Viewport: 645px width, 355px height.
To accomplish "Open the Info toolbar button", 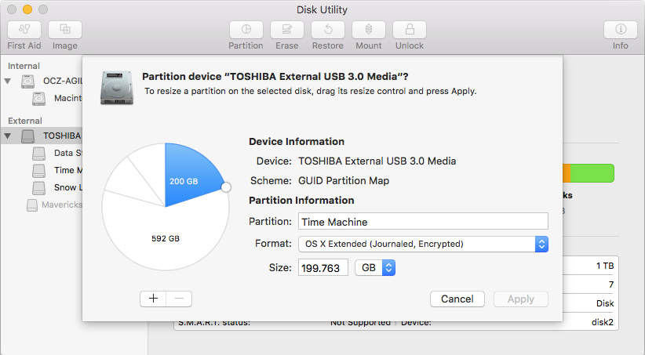I will pyautogui.click(x=621, y=30).
